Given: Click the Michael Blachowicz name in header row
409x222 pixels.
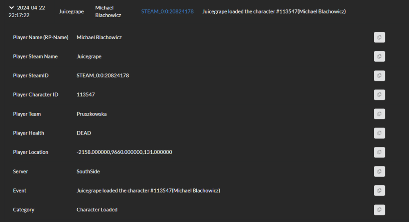Looking at the screenshot, I should tap(108, 11).
